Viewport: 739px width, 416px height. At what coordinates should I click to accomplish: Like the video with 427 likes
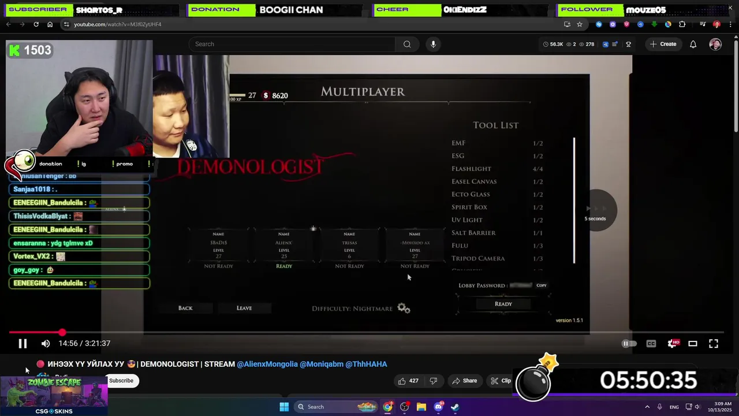coord(408,381)
